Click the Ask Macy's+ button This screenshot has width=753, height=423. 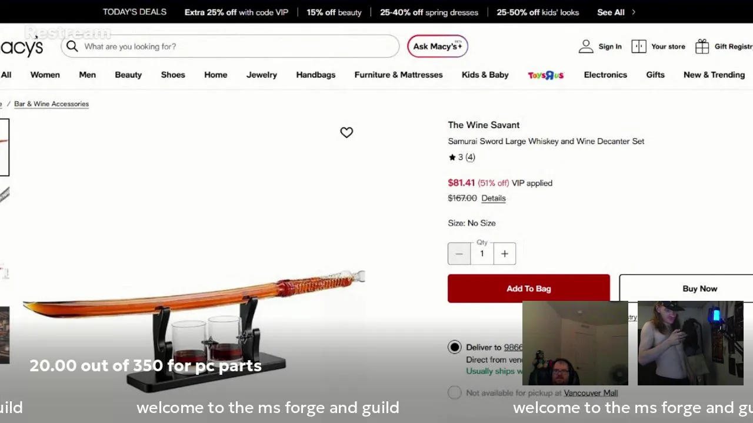438,46
